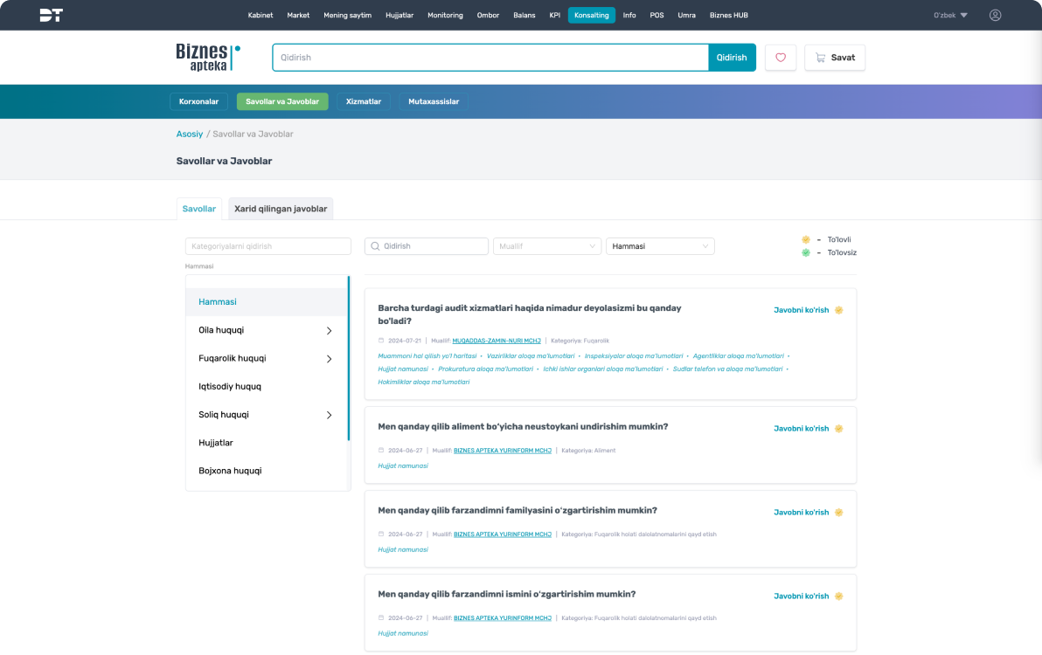Expand the Oila huquqi category
The width and height of the screenshot is (1042, 655).
[x=329, y=331]
